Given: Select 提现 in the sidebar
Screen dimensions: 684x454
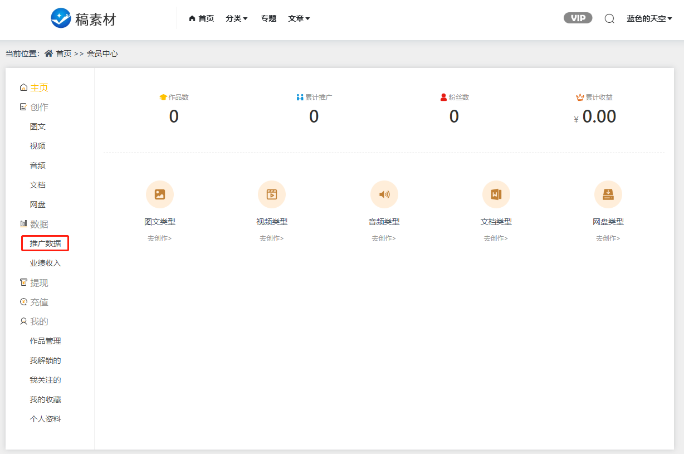Looking at the screenshot, I should [x=39, y=282].
